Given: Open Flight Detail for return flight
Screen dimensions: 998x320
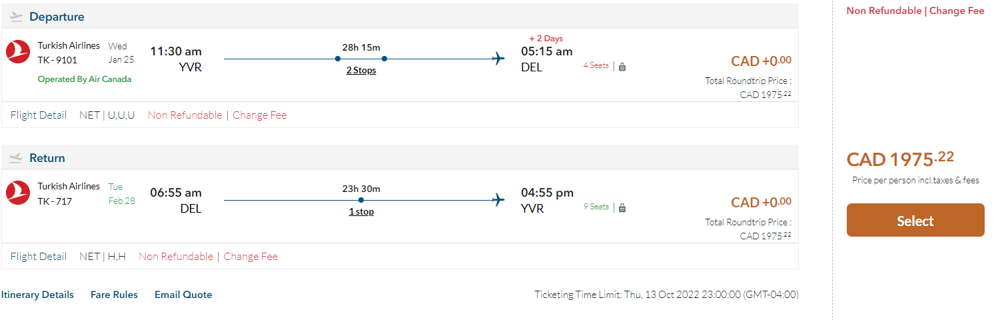Looking at the screenshot, I should (x=39, y=256).
